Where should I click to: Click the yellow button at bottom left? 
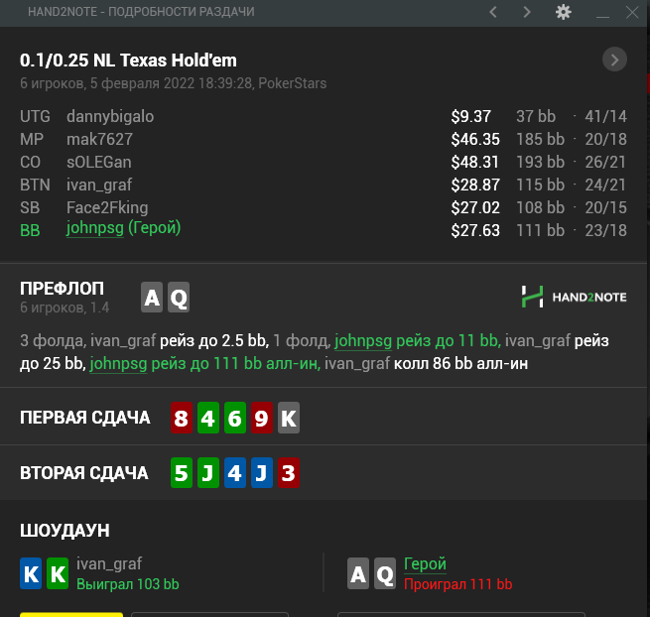(71, 614)
